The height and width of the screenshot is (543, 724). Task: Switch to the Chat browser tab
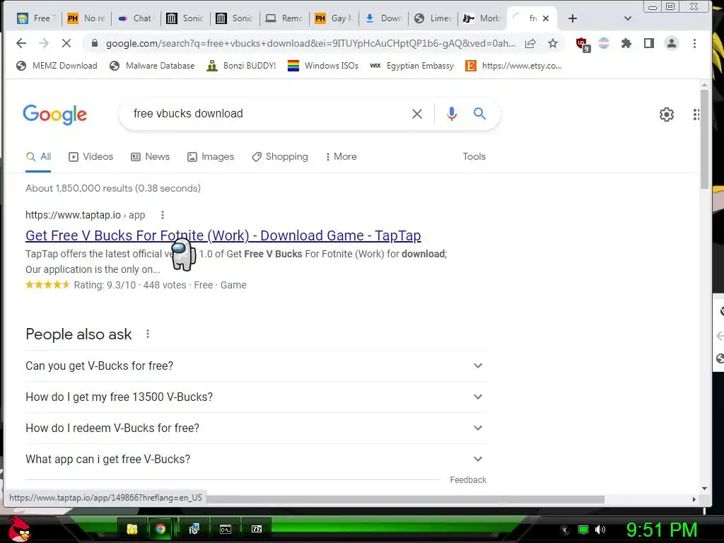136,18
